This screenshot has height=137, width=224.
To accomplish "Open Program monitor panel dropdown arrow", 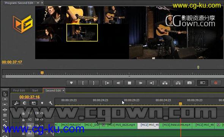I will point(38,3).
